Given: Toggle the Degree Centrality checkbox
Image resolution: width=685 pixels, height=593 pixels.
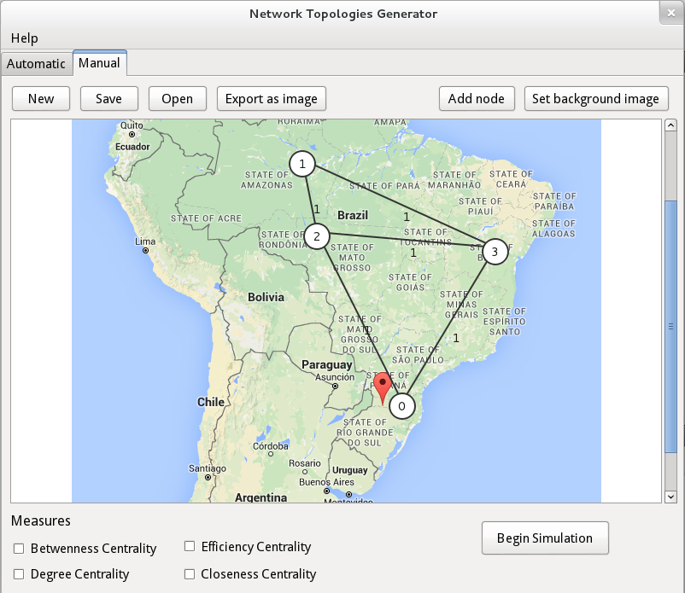Looking at the screenshot, I should point(19,574).
